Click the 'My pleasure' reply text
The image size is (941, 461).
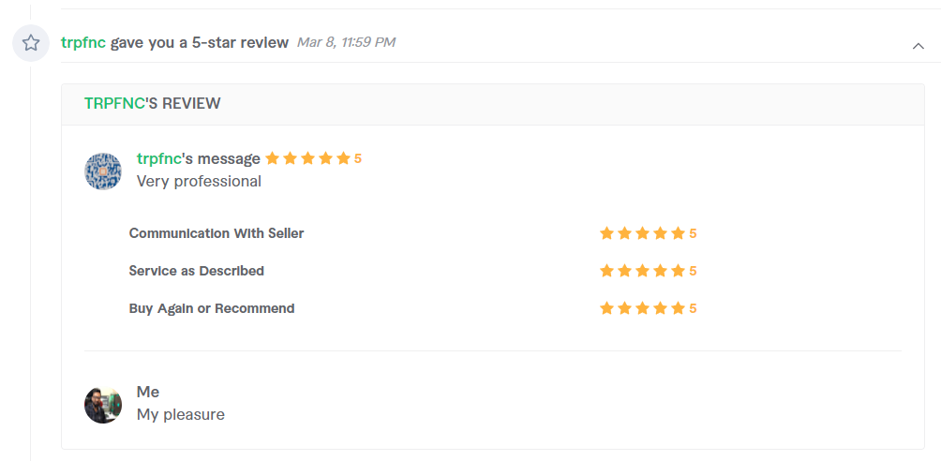coord(181,415)
